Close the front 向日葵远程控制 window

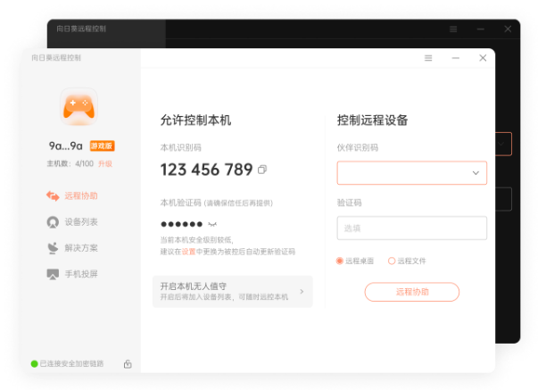483,58
